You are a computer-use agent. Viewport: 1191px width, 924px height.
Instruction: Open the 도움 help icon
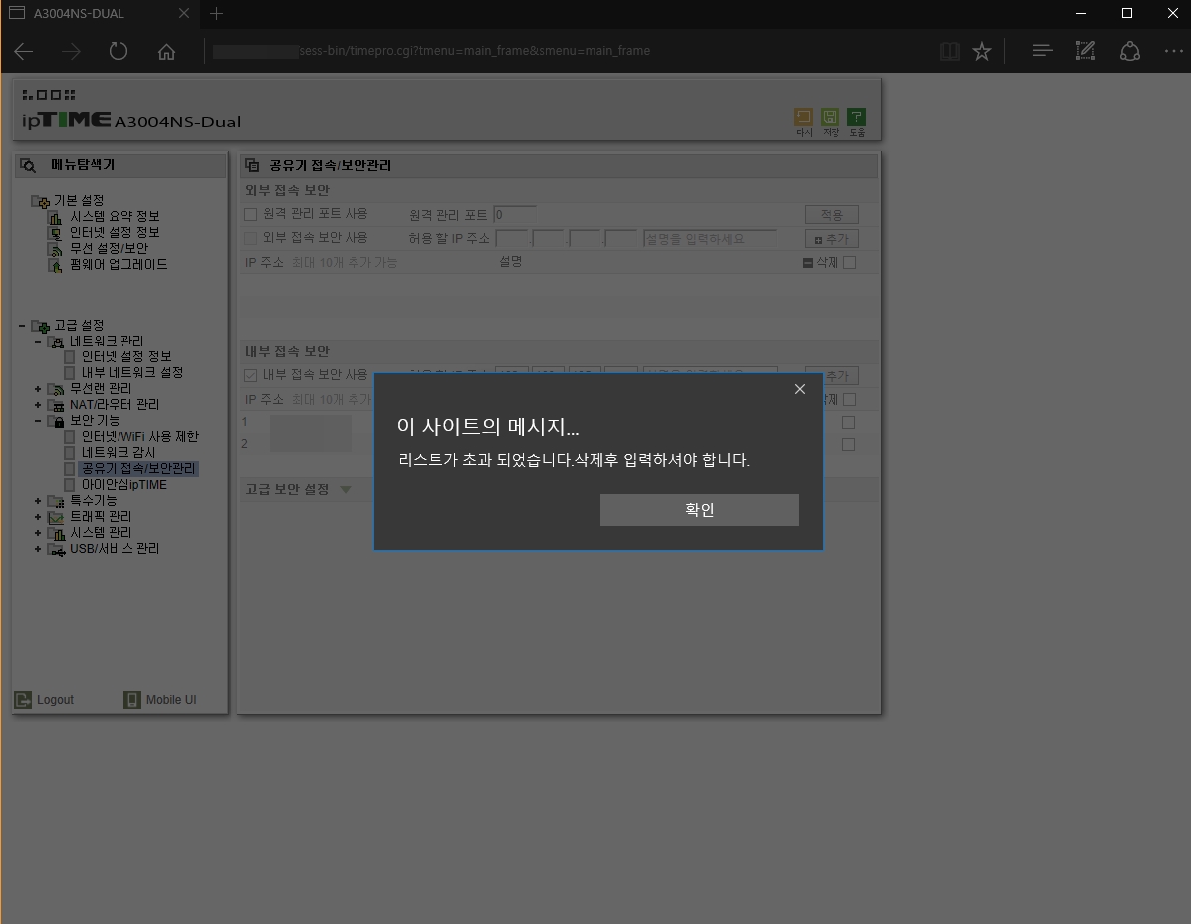[x=856, y=121]
